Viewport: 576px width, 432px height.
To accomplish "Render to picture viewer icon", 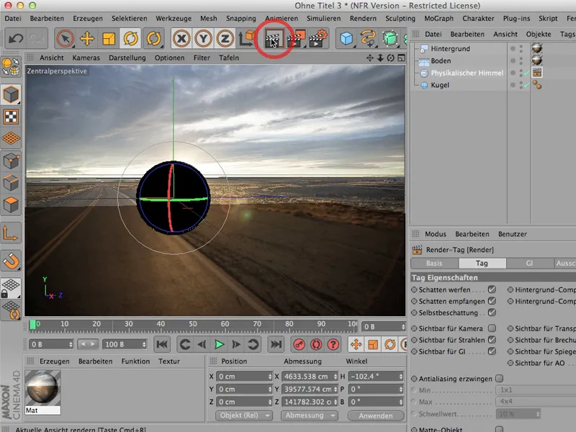I will pos(296,39).
